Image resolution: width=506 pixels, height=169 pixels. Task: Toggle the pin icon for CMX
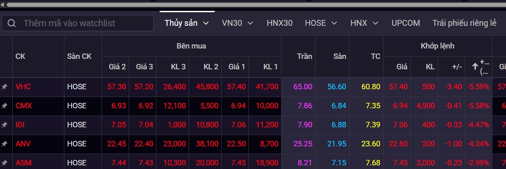[4, 106]
